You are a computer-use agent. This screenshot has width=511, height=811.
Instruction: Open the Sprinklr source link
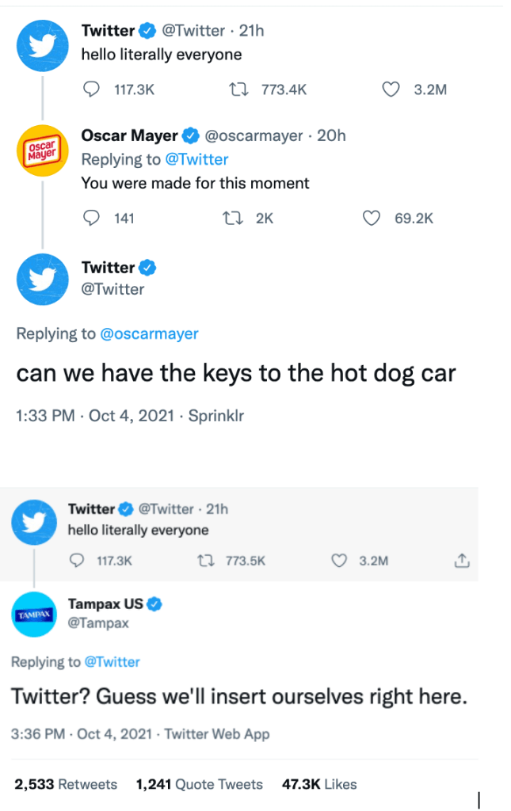[x=215, y=416]
